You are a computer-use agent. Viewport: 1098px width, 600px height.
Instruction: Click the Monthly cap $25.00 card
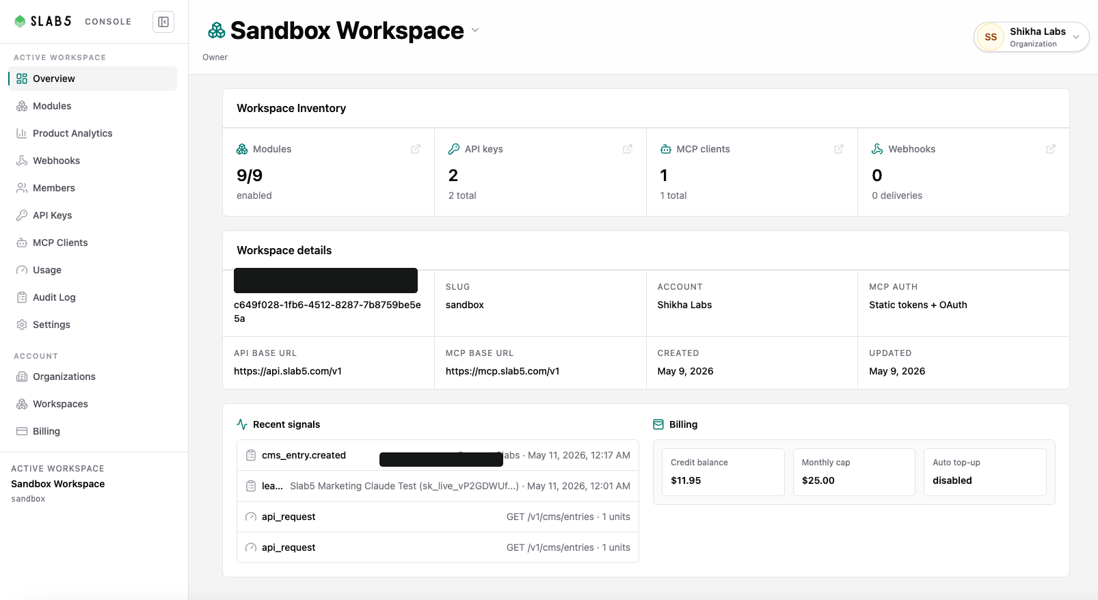point(854,472)
